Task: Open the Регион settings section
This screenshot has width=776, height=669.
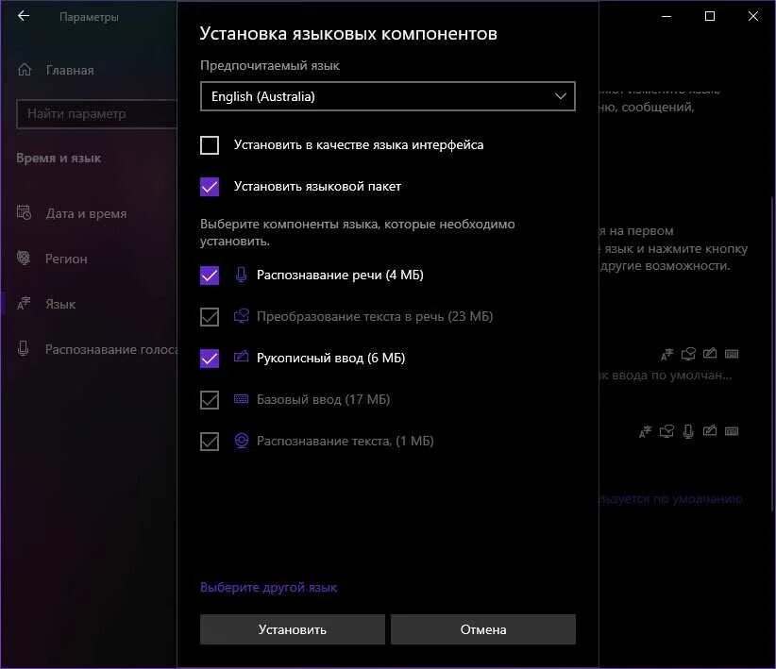Action: click(x=66, y=259)
